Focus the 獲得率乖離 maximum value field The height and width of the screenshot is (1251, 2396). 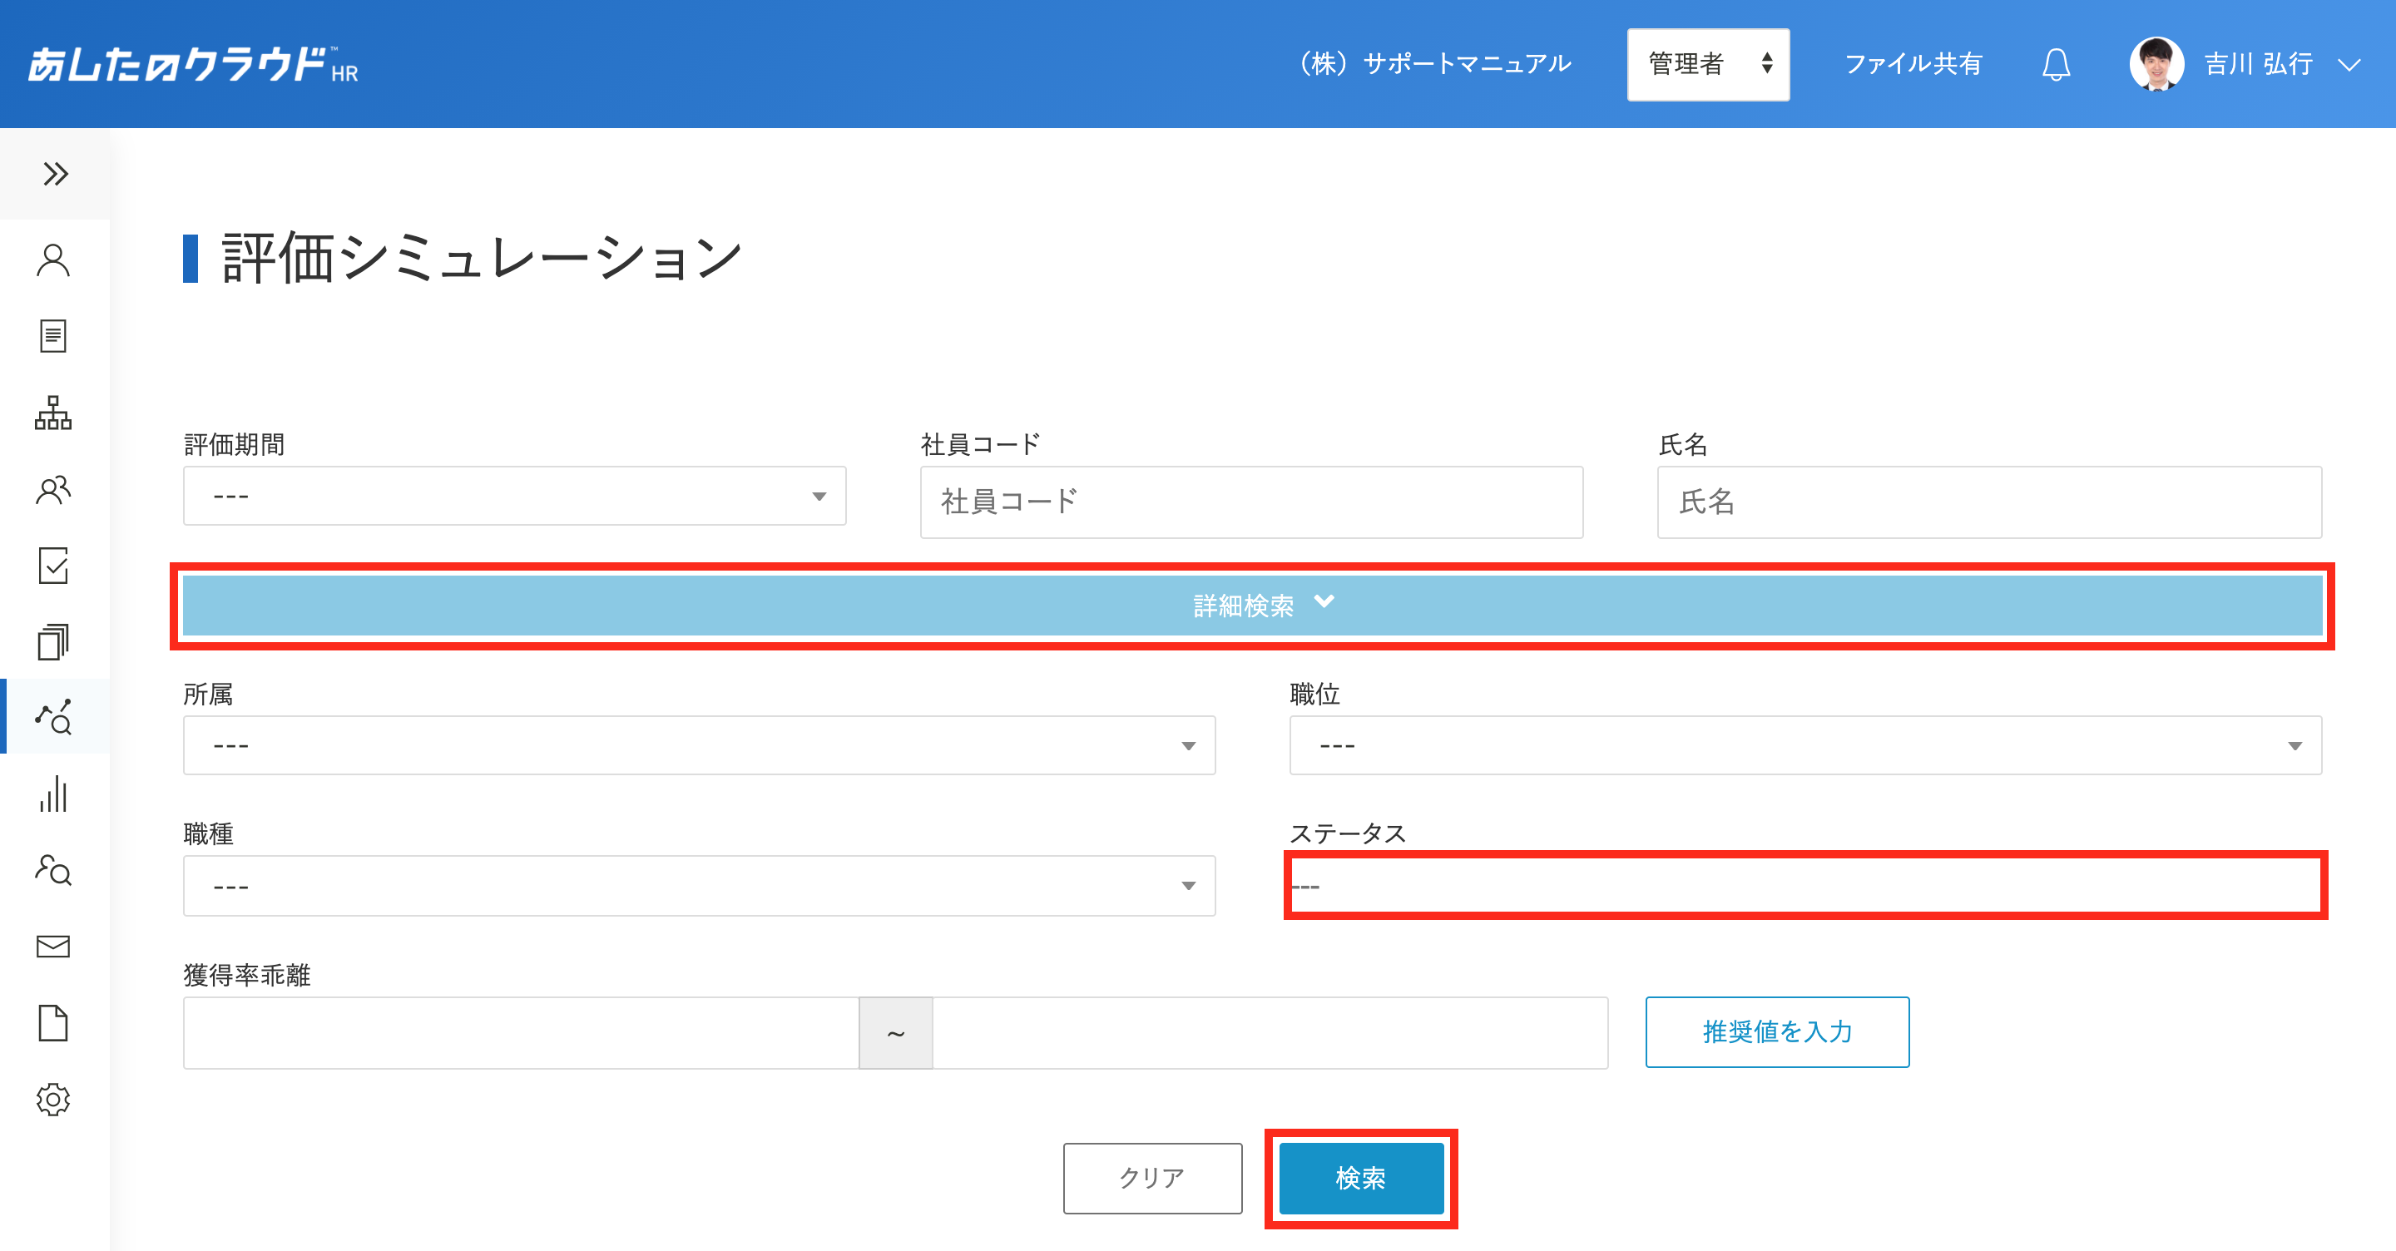pos(1270,1032)
